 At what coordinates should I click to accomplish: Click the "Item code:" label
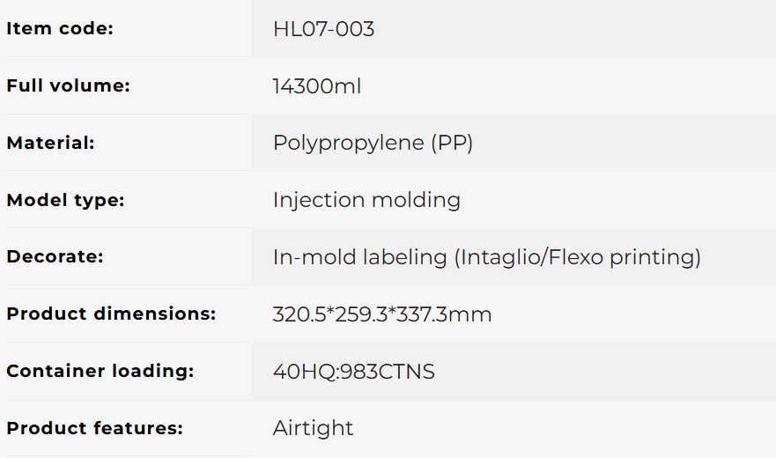60,28
